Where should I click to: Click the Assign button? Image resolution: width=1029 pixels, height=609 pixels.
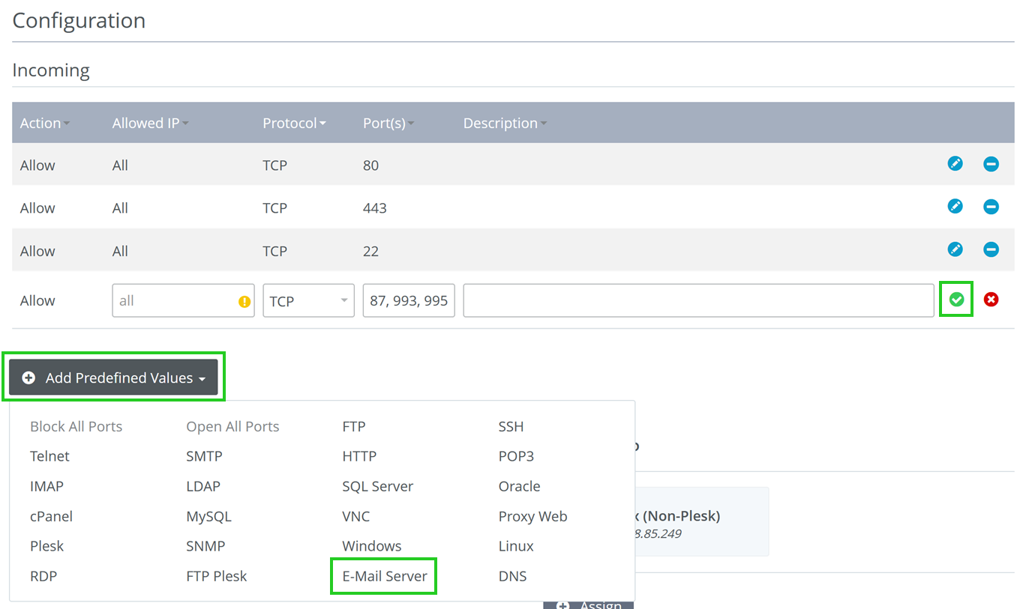[589, 604]
